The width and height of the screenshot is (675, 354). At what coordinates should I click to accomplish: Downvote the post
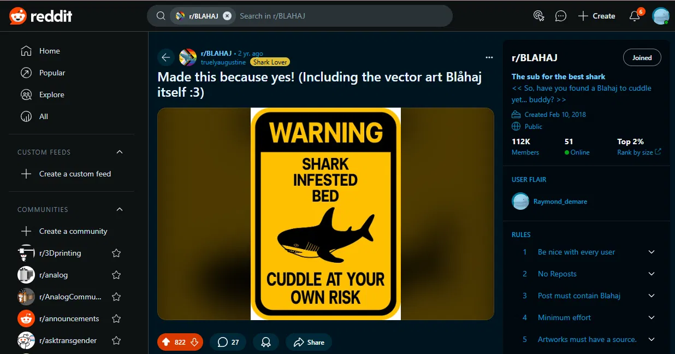click(x=194, y=343)
